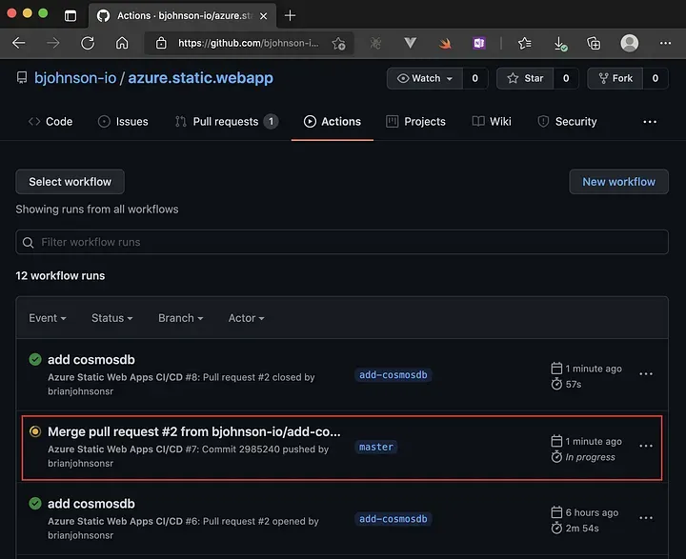Click the New workflow button
686x559 pixels.
tap(618, 182)
